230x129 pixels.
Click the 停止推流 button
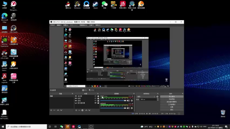click(172, 97)
